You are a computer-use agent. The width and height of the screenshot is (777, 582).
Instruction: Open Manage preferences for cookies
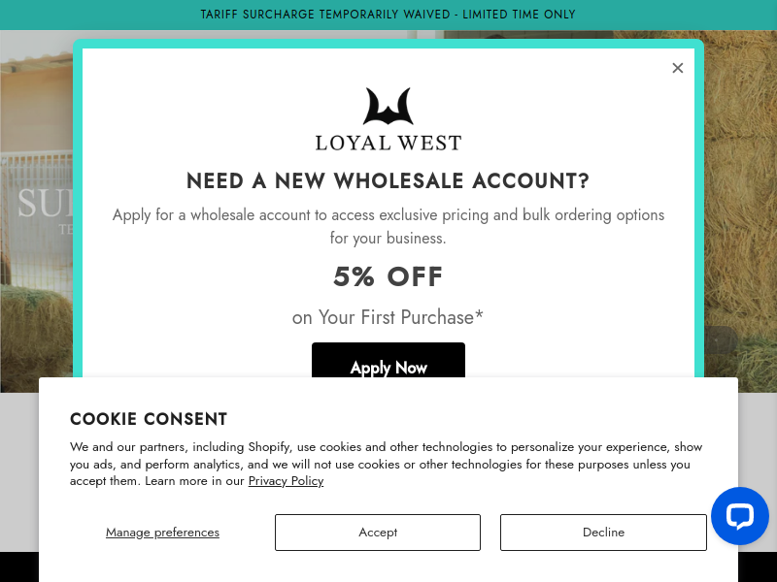pos(162,533)
